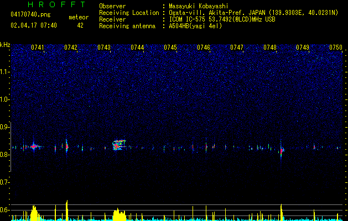Click the HROFFT title text
The image size is (348, 221).
56,4
